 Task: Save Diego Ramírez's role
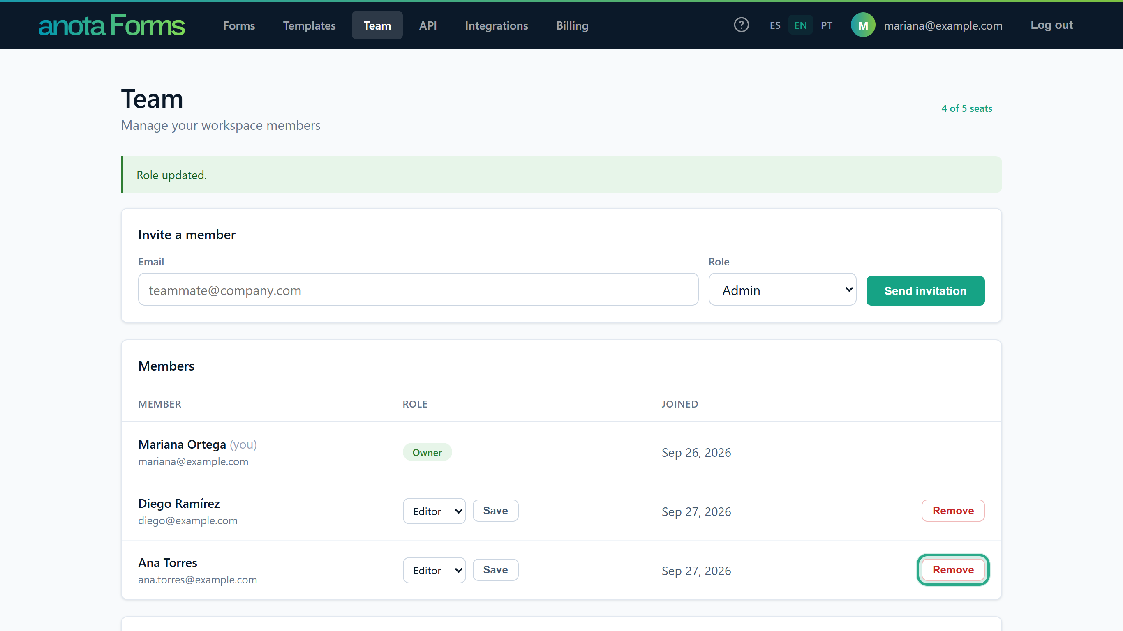(x=495, y=510)
